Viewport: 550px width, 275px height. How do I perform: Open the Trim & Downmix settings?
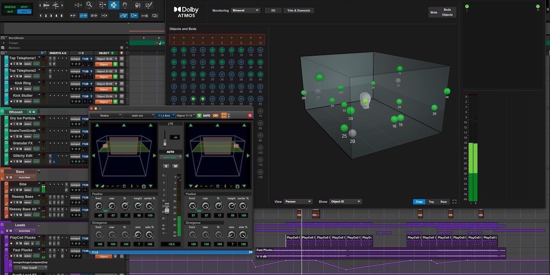tap(298, 10)
